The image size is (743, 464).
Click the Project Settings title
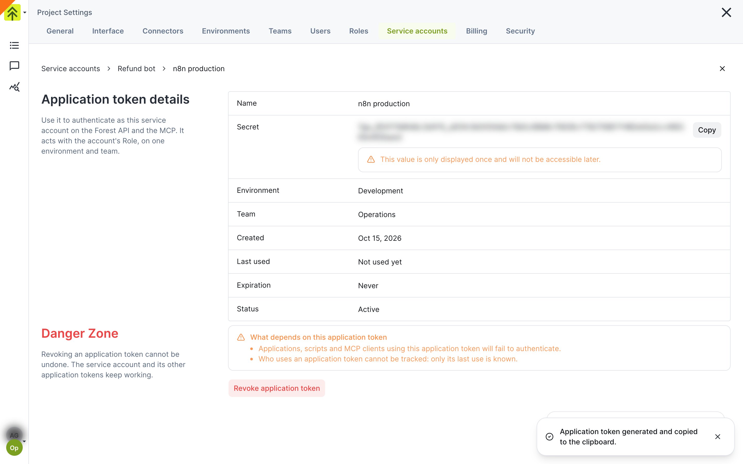[x=64, y=12]
